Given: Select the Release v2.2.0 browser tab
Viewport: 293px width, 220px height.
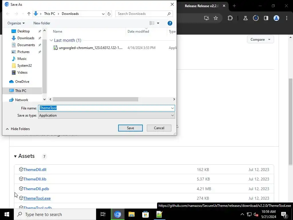Looking at the screenshot, I should (202, 6).
